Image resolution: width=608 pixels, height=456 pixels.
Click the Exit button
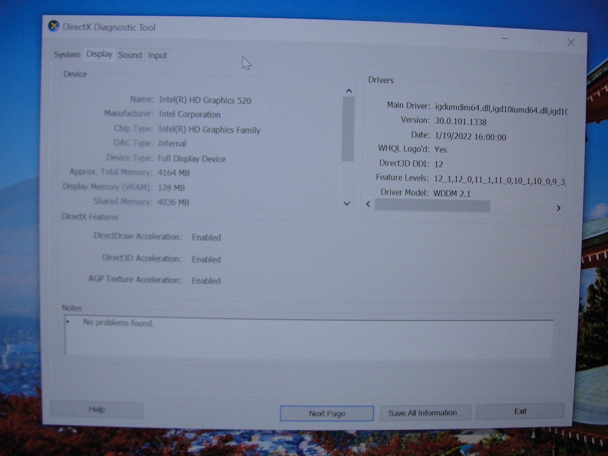[520, 411]
